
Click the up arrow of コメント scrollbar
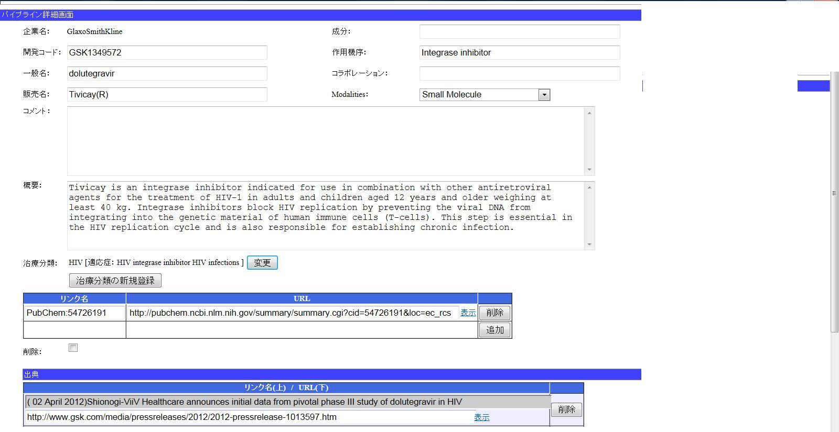589,113
